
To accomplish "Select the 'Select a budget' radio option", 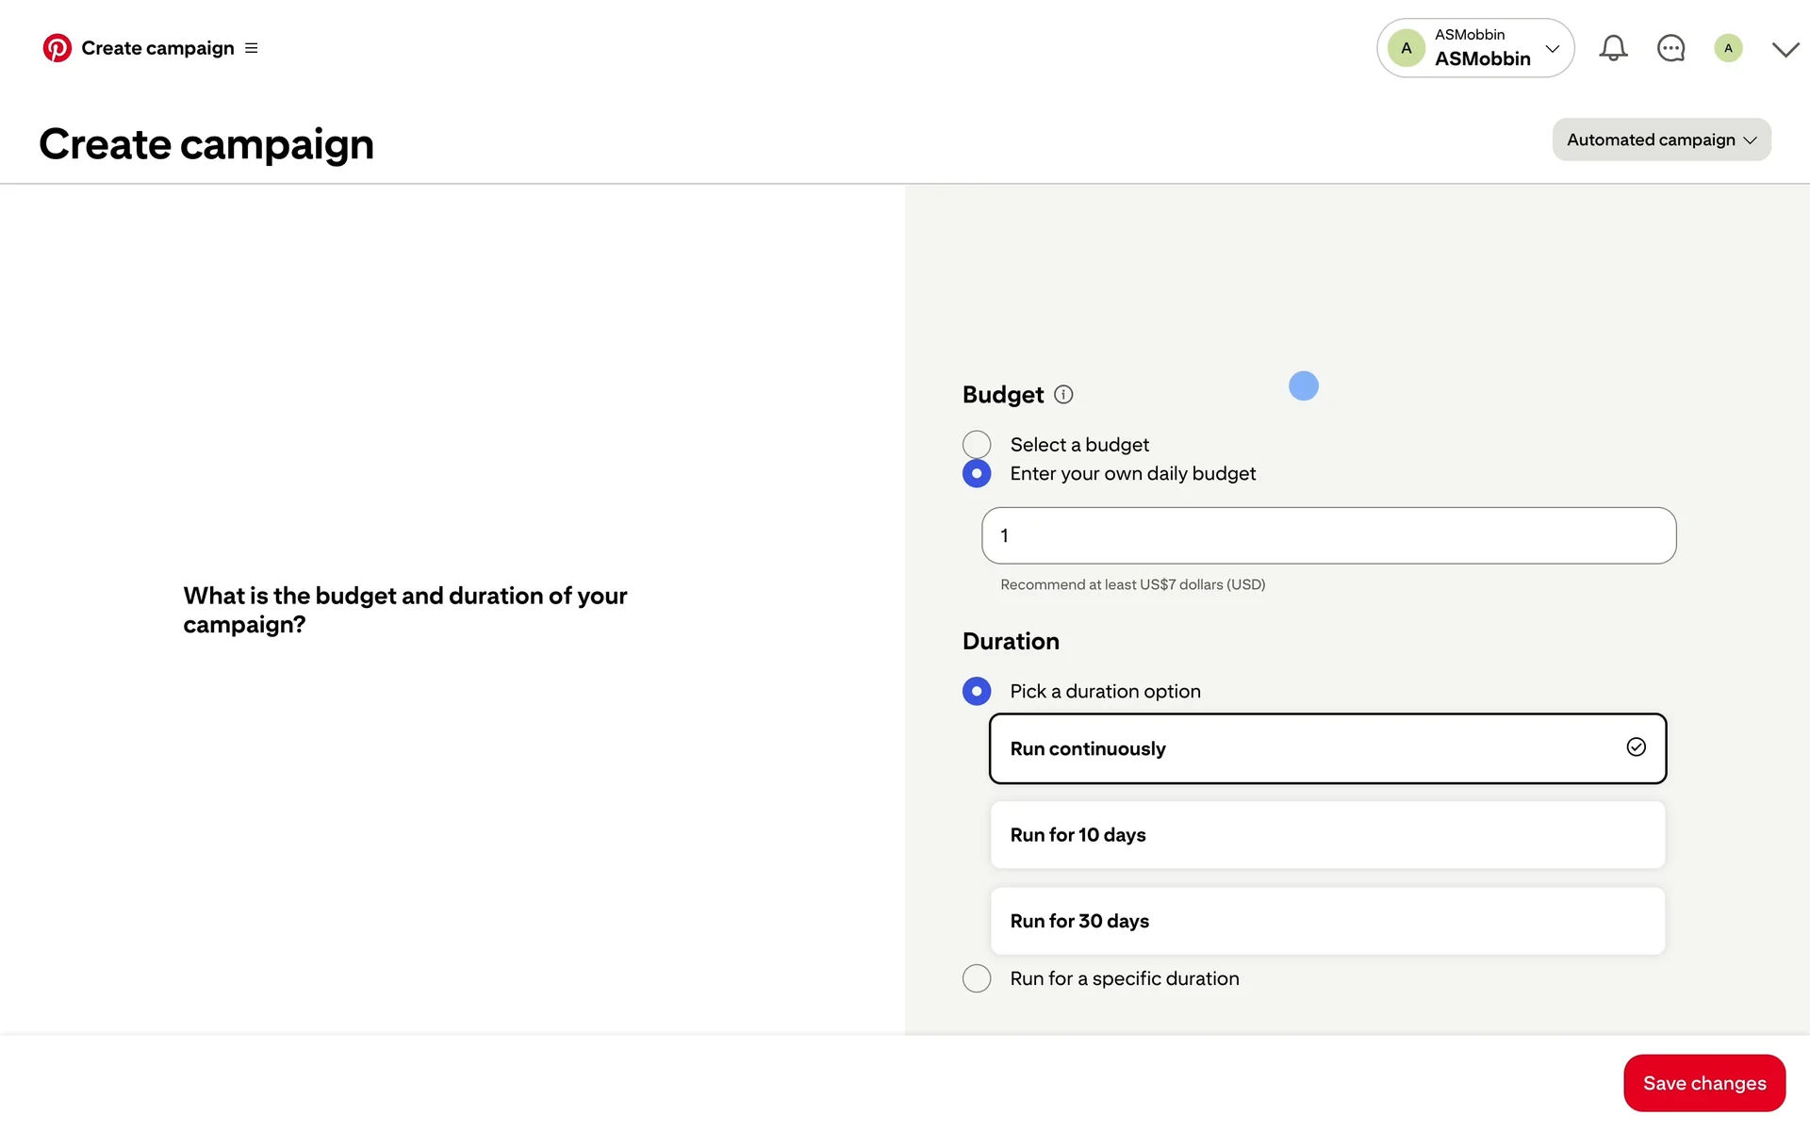I will click(977, 445).
